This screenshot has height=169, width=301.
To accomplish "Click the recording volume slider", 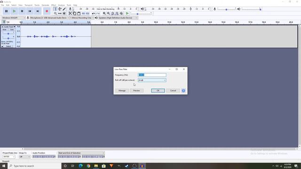I will [x=227, y=9].
